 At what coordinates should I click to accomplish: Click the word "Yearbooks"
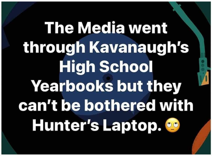pyautogui.click(x=73, y=86)
